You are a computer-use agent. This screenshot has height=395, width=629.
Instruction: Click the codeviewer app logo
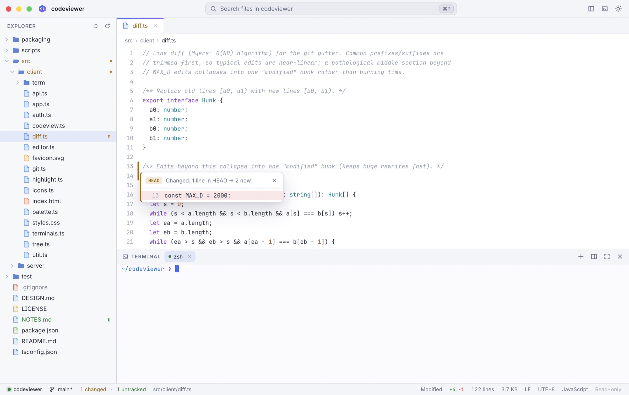42,9
